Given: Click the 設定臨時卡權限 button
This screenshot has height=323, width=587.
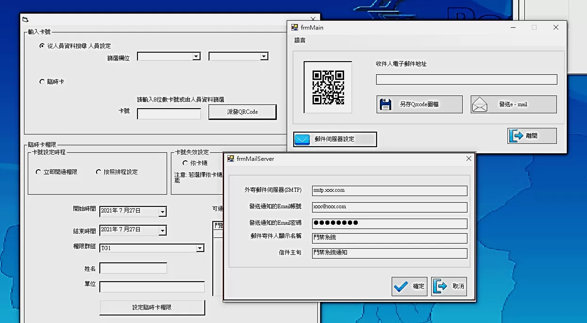Looking at the screenshot, I should (x=152, y=307).
